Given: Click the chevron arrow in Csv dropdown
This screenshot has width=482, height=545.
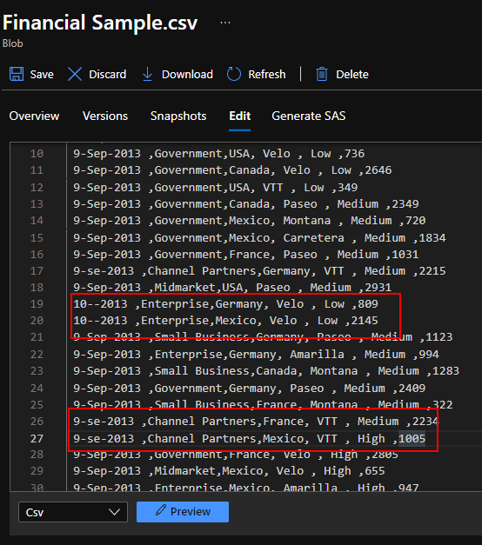Looking at the screenshot, I should (114, 512).
